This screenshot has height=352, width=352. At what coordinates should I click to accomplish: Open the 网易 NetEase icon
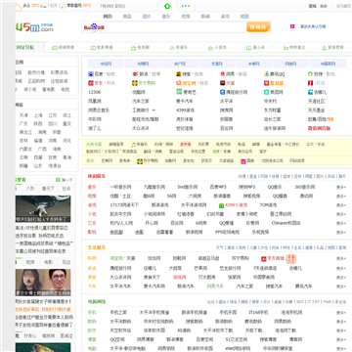[223, 74]
